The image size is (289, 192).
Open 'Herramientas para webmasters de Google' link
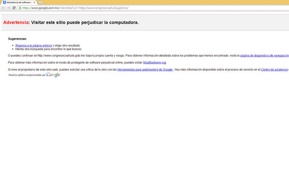145,70
